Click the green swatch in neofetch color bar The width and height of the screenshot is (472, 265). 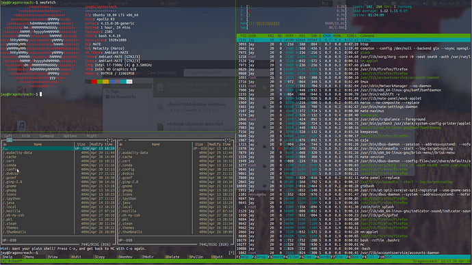pyautogui.click(x=100, y=81)
